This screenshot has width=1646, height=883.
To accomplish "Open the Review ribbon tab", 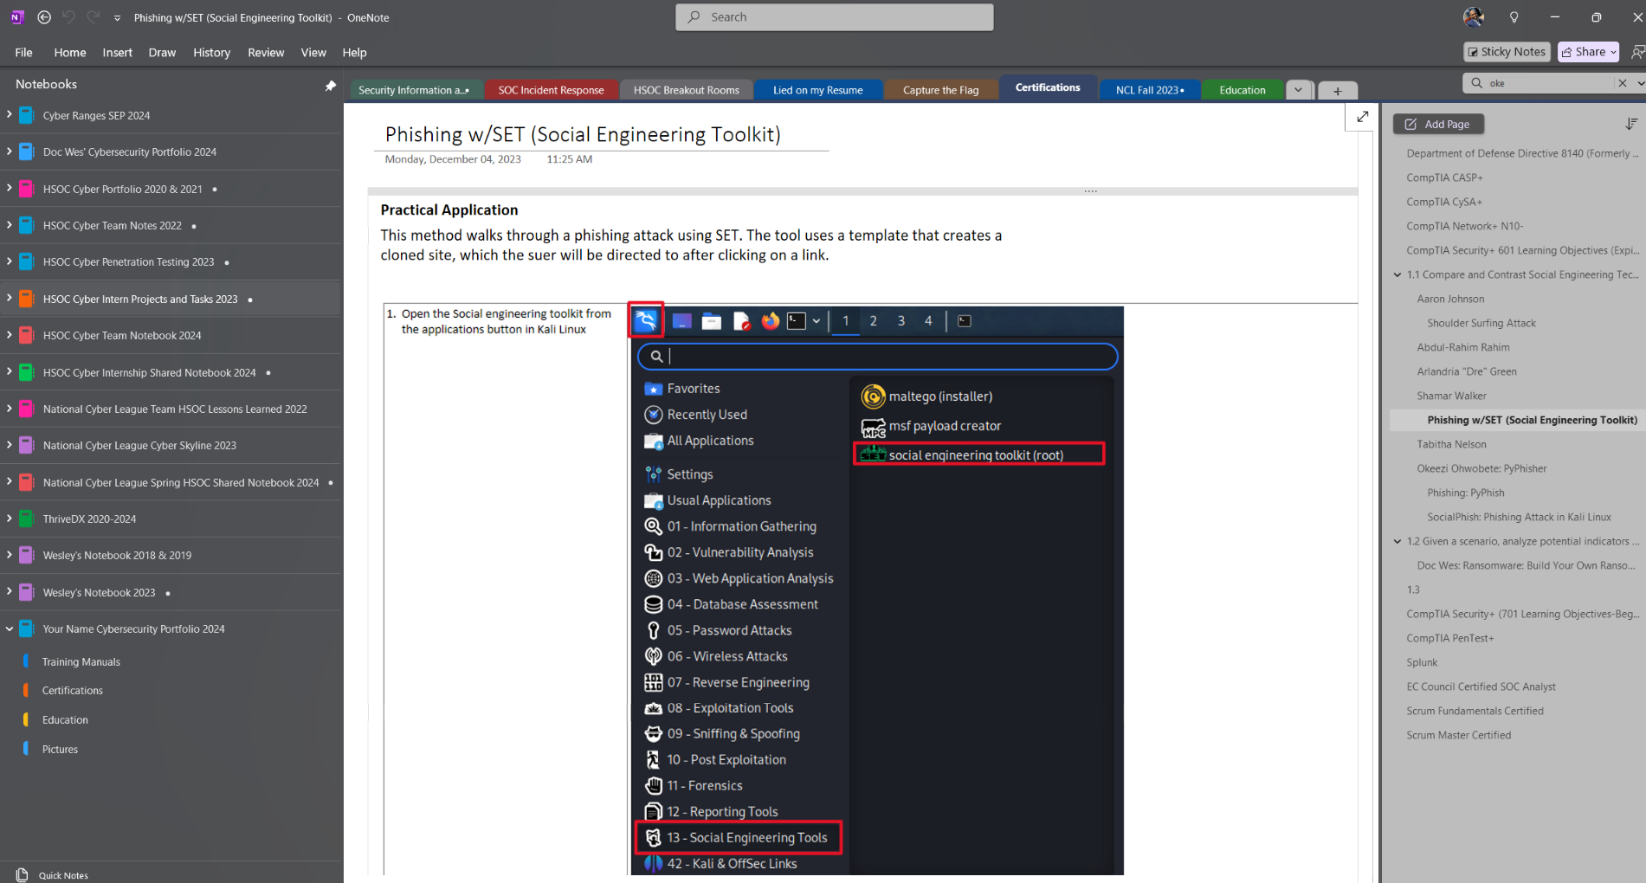I will (x=266, y=52).
